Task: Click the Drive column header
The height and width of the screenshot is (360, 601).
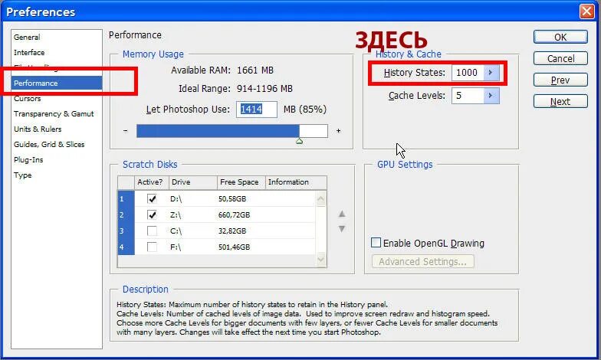Action: pyautogui.click(x=193, y=182)
